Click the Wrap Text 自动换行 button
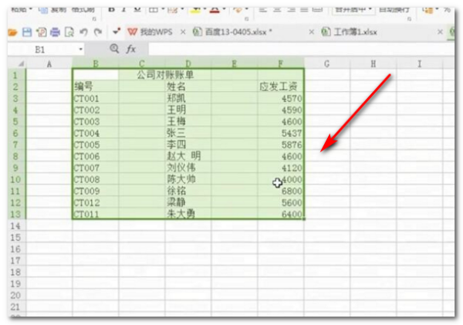The image size is (463, 325). click(394, 10)
